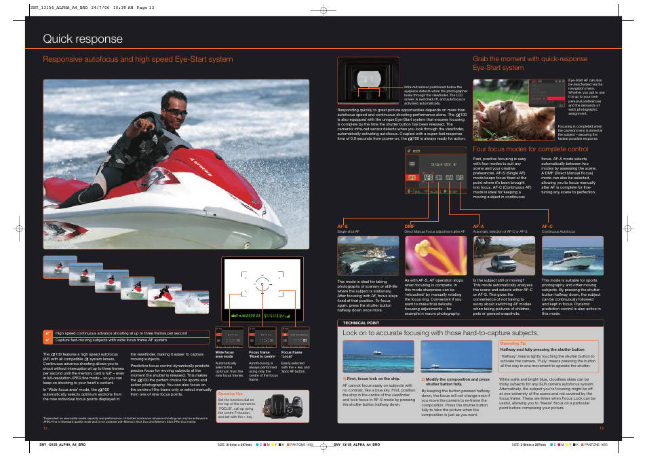Click the ship photo above 'First, focus lock'
Viewport: 647px width, 458px height.
pyautogui.click(x=378, y=356)
